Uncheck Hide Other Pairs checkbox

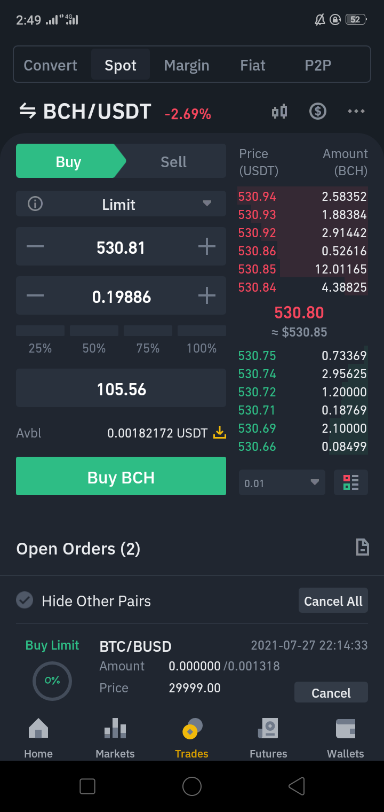point(25,600)
